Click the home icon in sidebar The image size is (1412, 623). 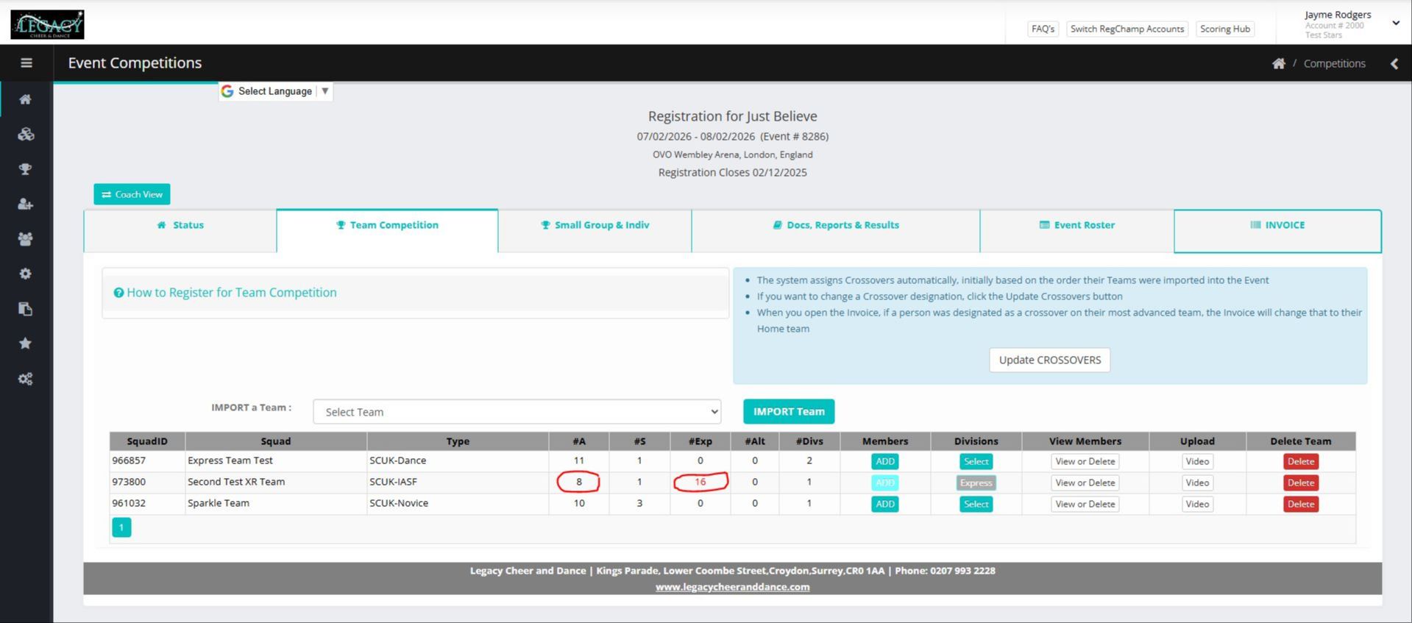coord(26,99)
